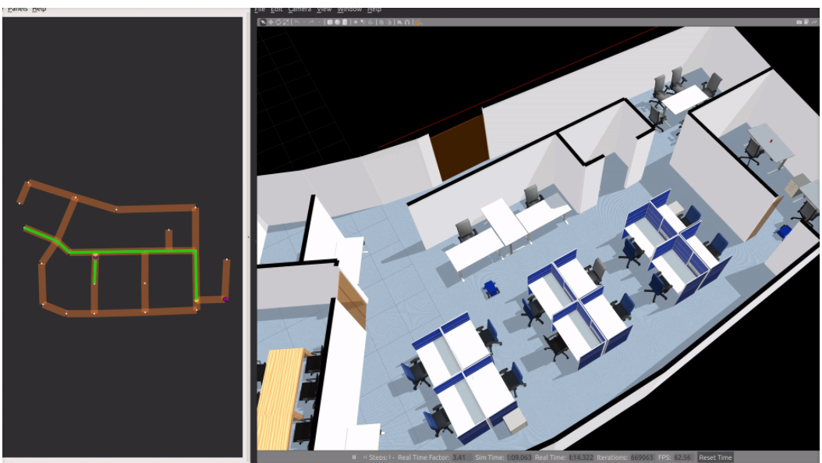Open the redo history dropdown arrow
Screen dimensions: 822x463
pos(319,22)
